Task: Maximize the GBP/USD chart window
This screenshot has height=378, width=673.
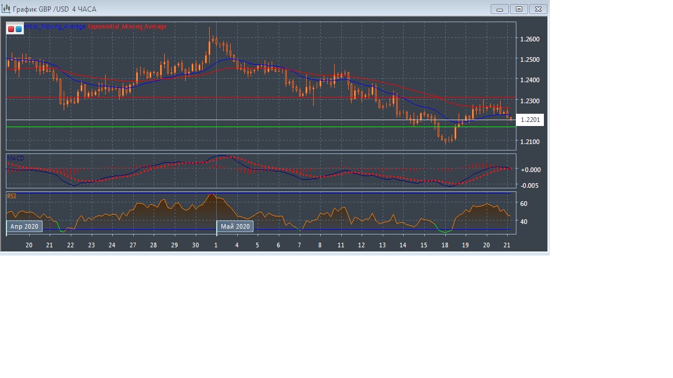Action: click(x=519, y=9)
